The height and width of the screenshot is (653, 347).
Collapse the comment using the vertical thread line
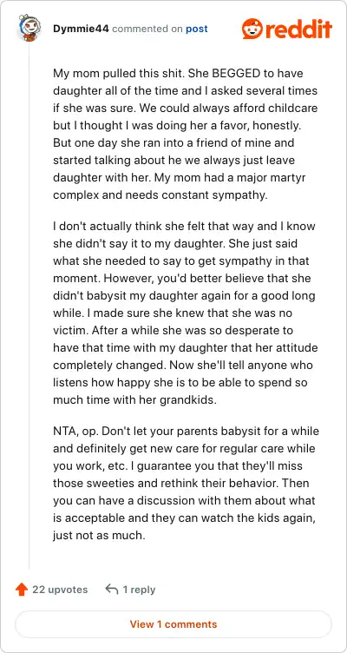(29, 306)
